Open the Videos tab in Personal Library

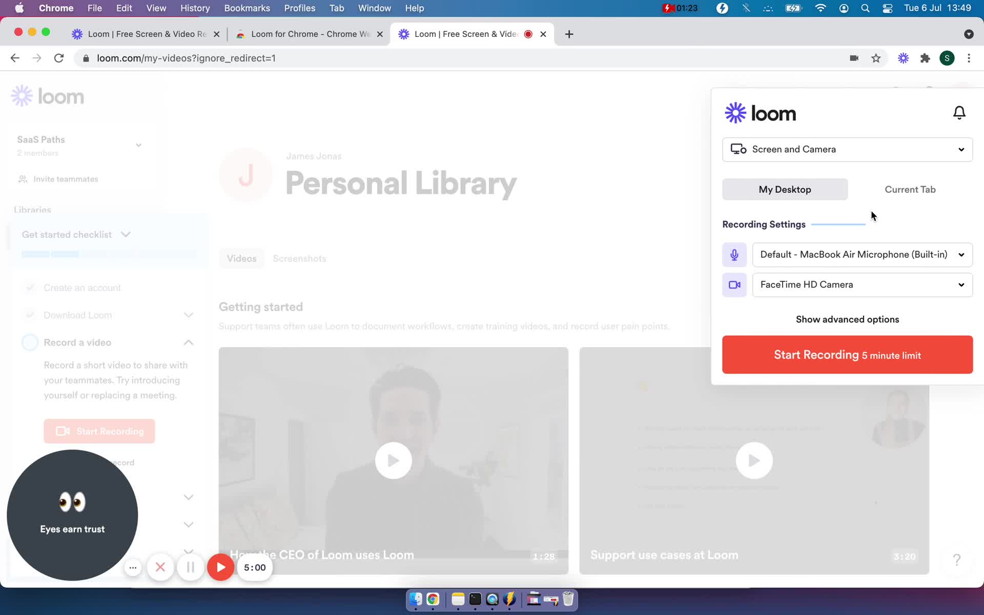[241, 258]
